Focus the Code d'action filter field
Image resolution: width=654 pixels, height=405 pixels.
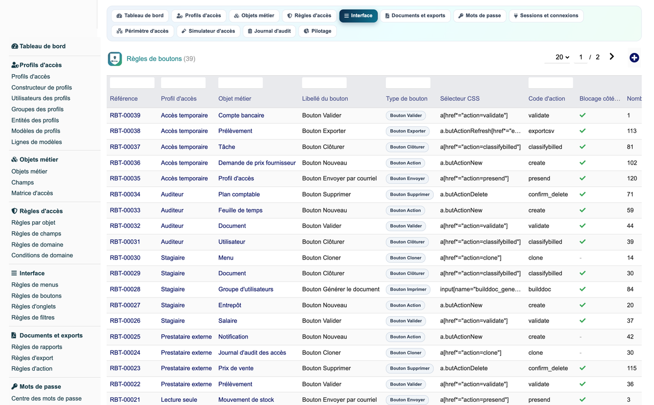[551, 83]
